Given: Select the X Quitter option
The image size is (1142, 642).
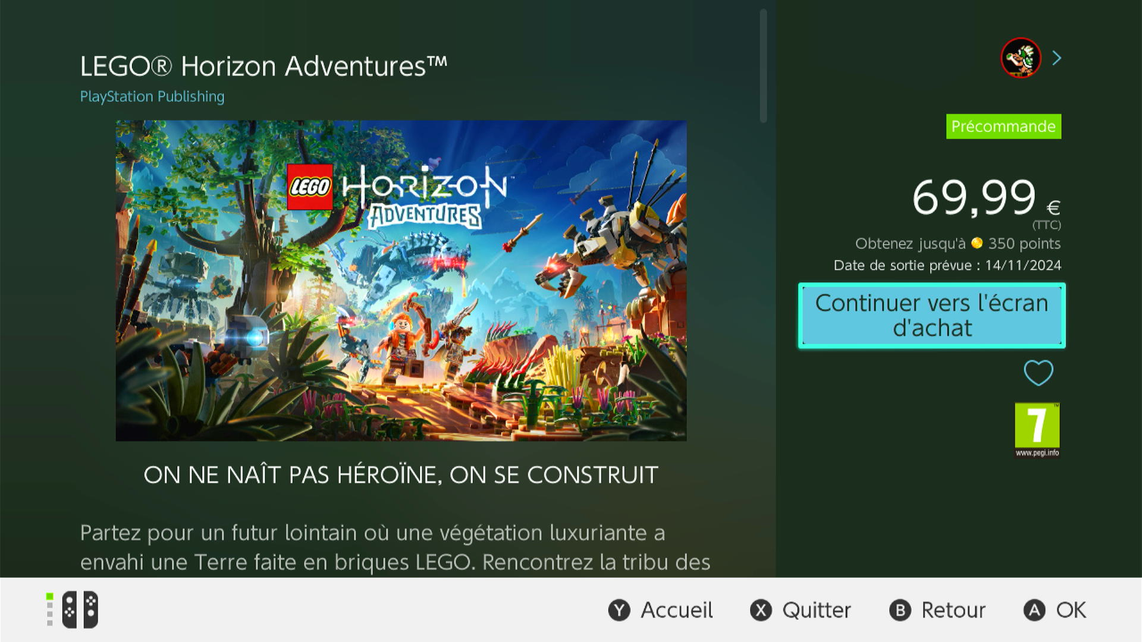Looking at the screenshot, I should (x=801, y=610).
